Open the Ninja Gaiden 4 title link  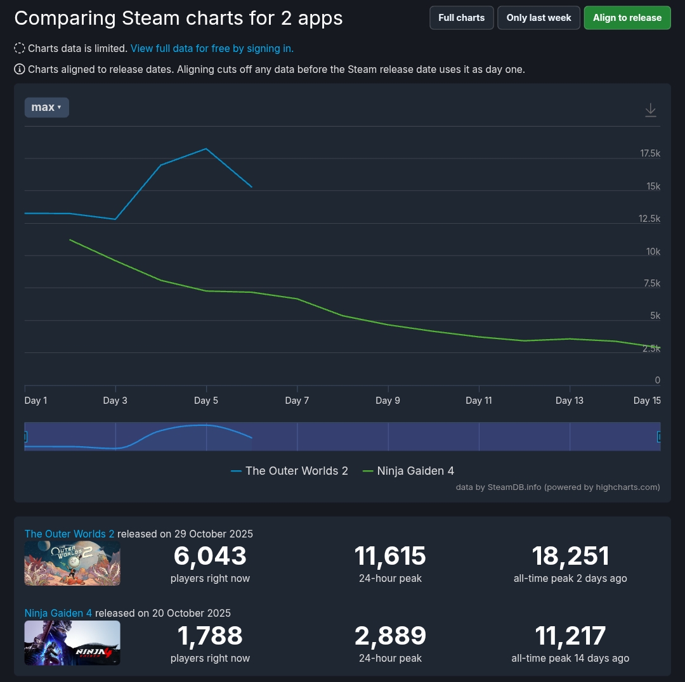click(58, 613)
